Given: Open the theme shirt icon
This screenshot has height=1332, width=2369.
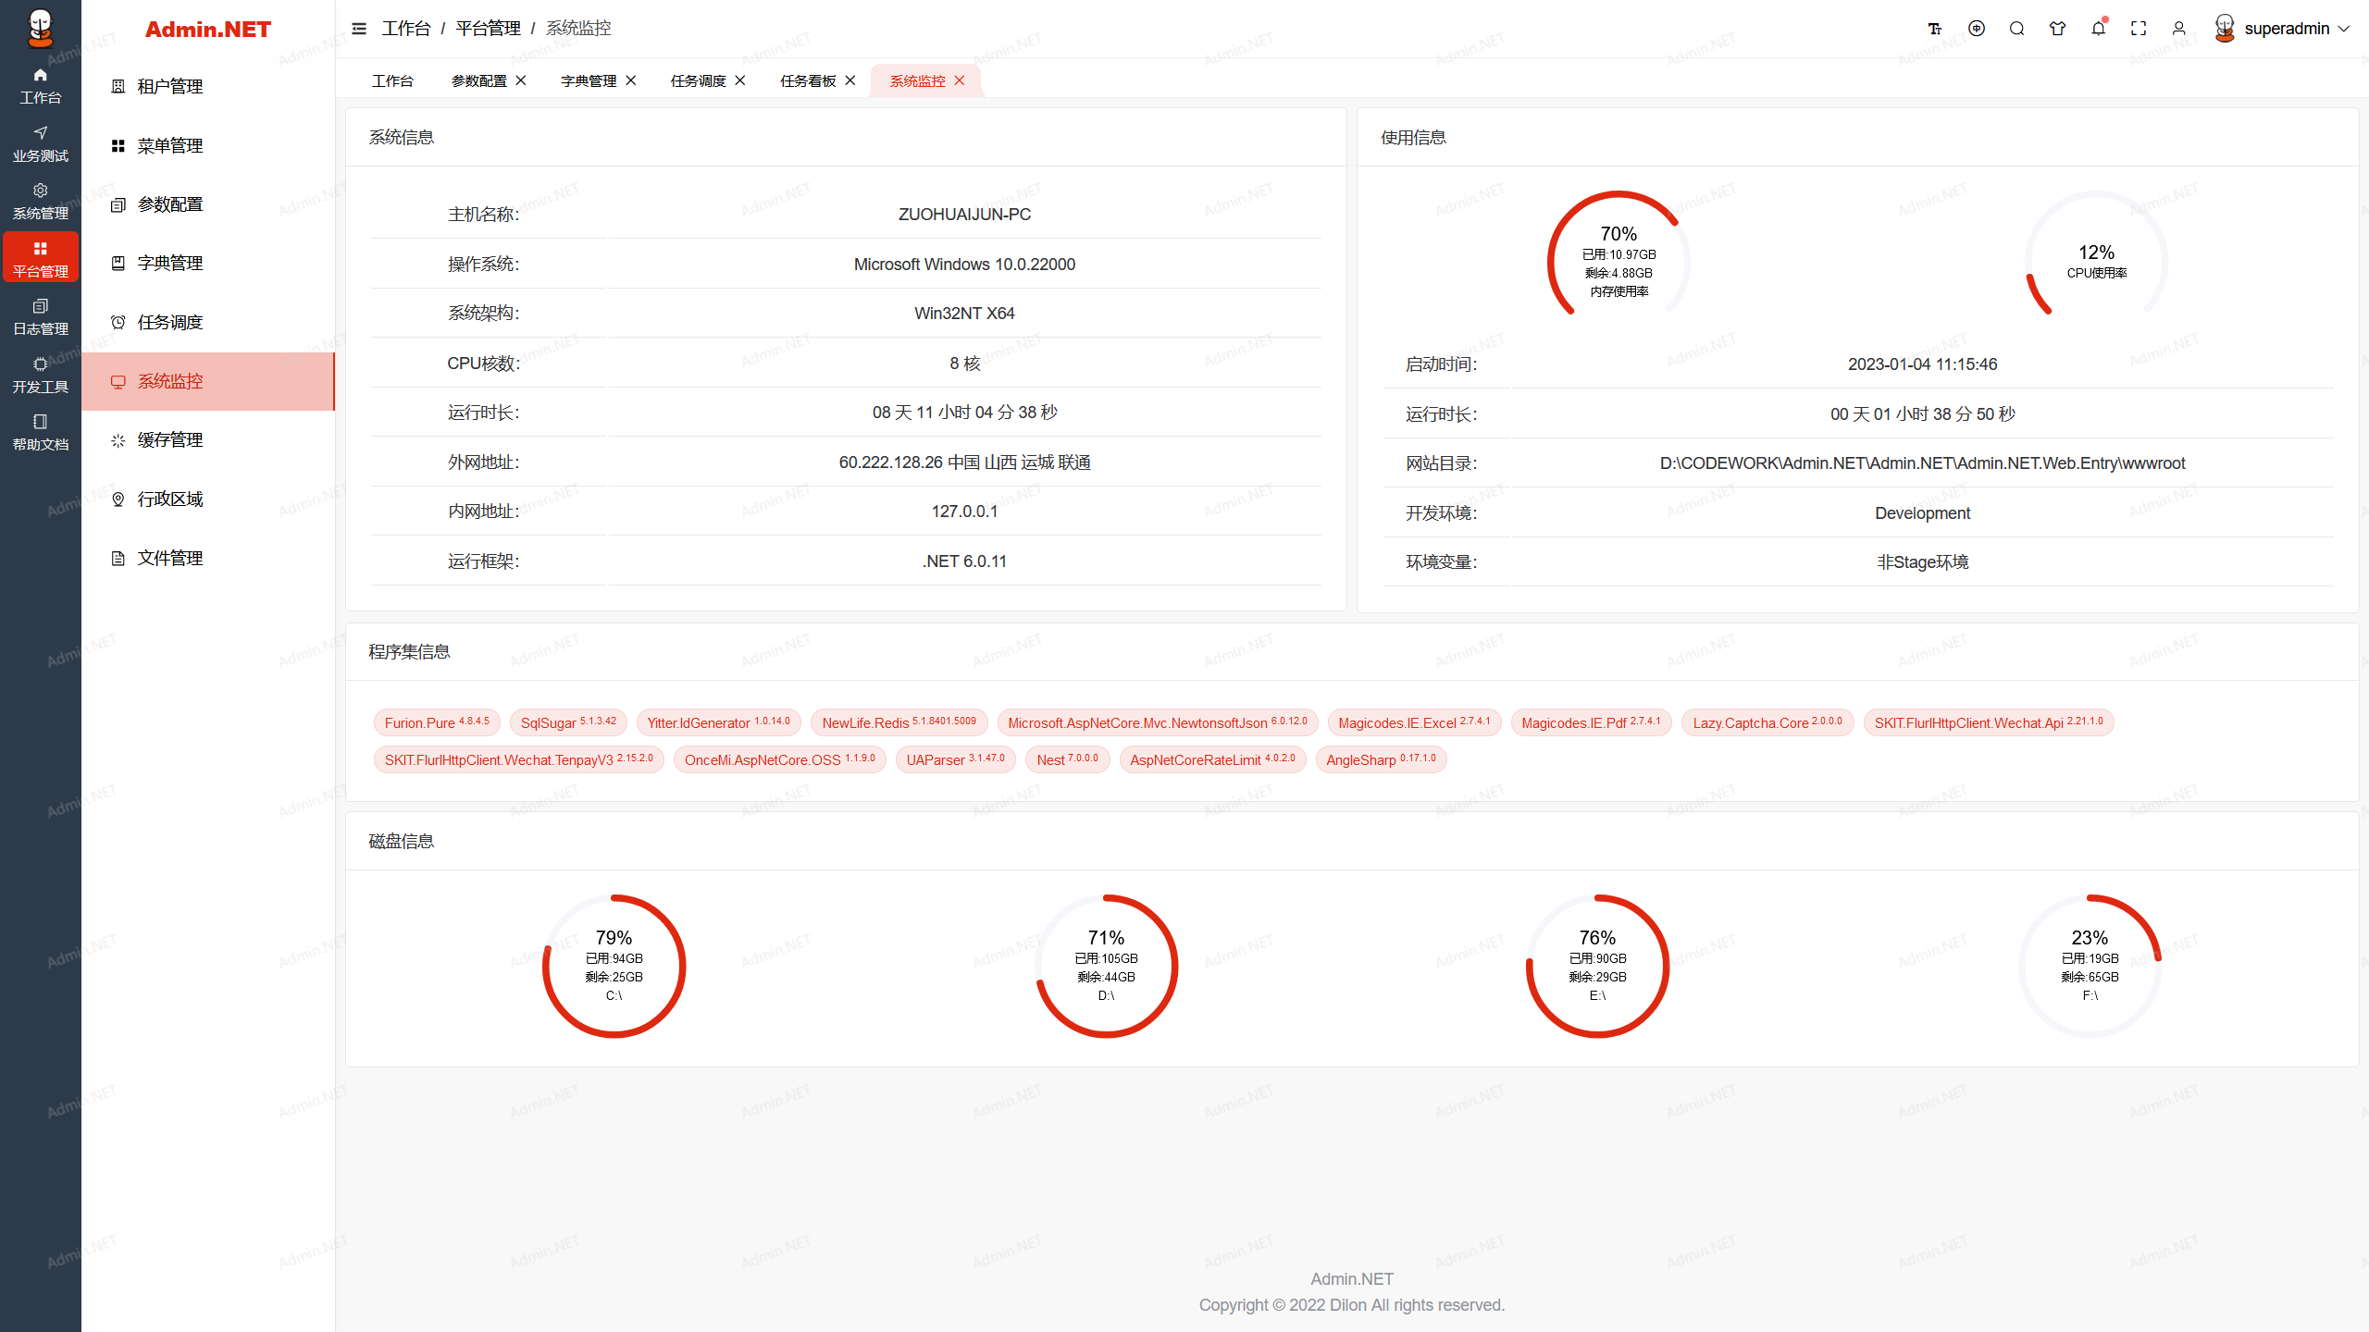Looking at the screenshot, I should click(x=2057, y=29).
